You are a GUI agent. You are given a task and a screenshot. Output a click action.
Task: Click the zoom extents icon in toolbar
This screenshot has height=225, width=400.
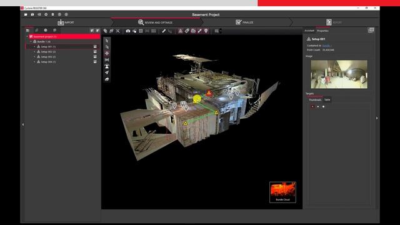[x=118, y=31]
